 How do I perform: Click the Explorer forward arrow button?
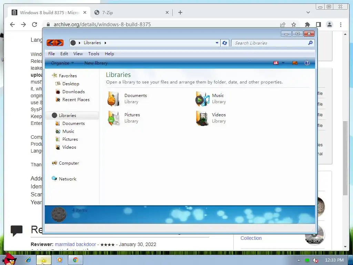(x=59, y=42)
